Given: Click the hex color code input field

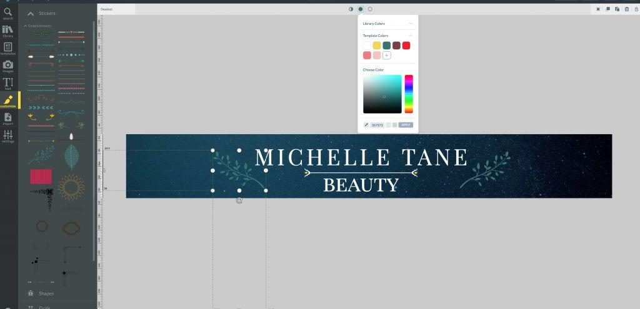Looking at the screenshot, I should pyautogui.click(x=377, y=125).
